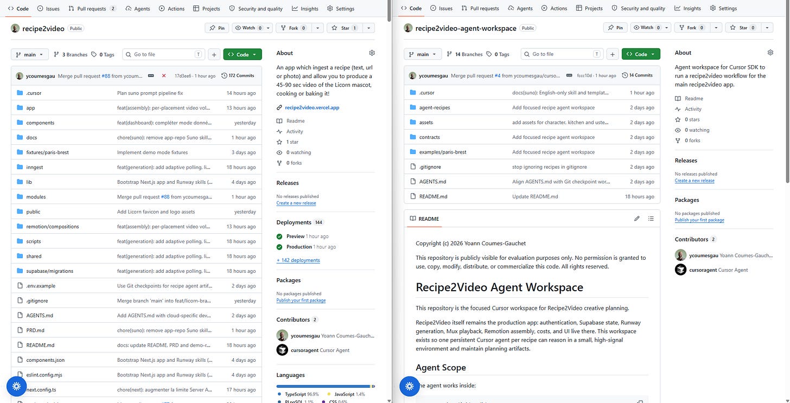The height and width of the screenshot is (403, 790).
Task: Expand Star lists arrow in recipe2video
Action: (x=368, y=28)
